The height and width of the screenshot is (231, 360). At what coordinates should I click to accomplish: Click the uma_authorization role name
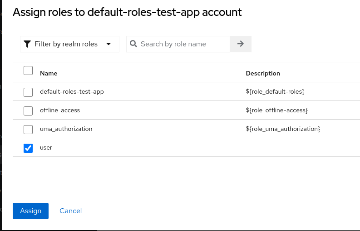tap(66, 129)
